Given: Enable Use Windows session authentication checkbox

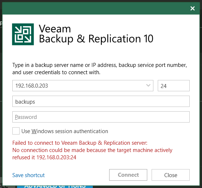Looking at the screenshot, I should [16, 131].
